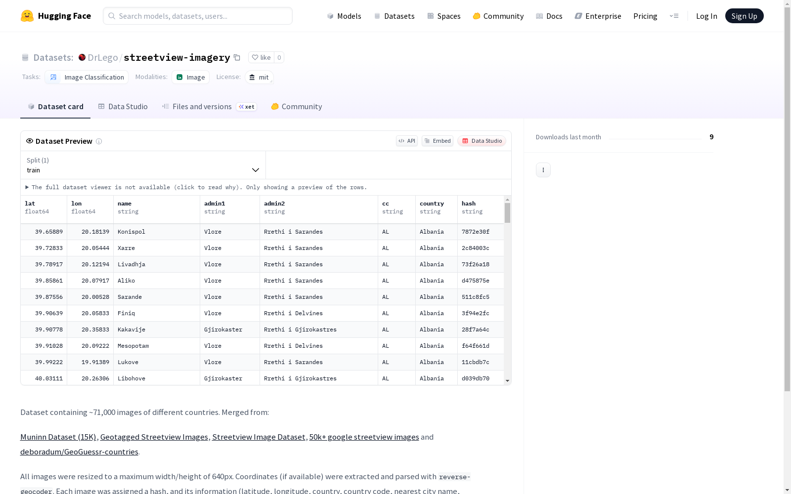Open Docs in the top navigation
The image size is (791, 494).
549,16
